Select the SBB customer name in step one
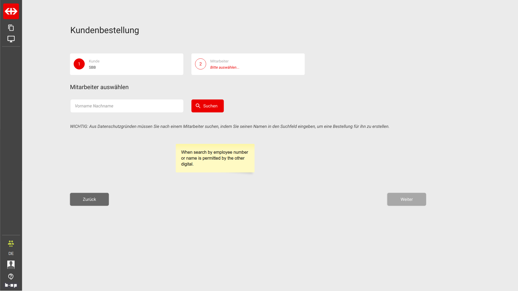518x291 pixels. 92,68
